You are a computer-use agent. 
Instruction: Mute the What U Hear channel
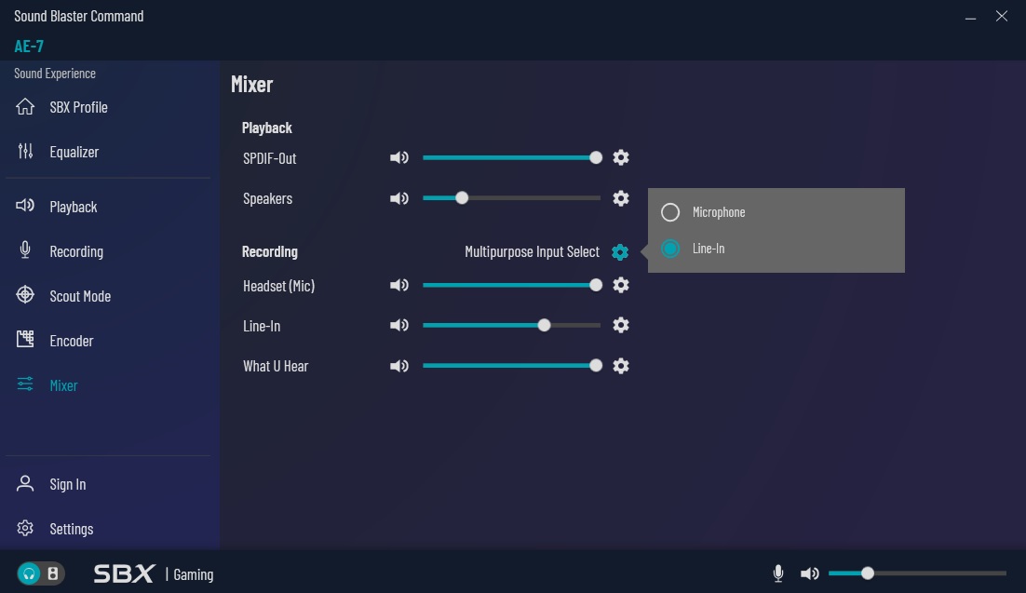pyautogui.click(x=398, y=366)
